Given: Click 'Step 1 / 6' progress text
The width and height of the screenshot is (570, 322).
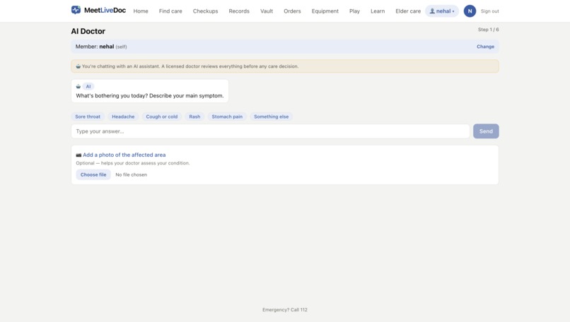Looking at the screenshot, I should (x=488, y=30).
